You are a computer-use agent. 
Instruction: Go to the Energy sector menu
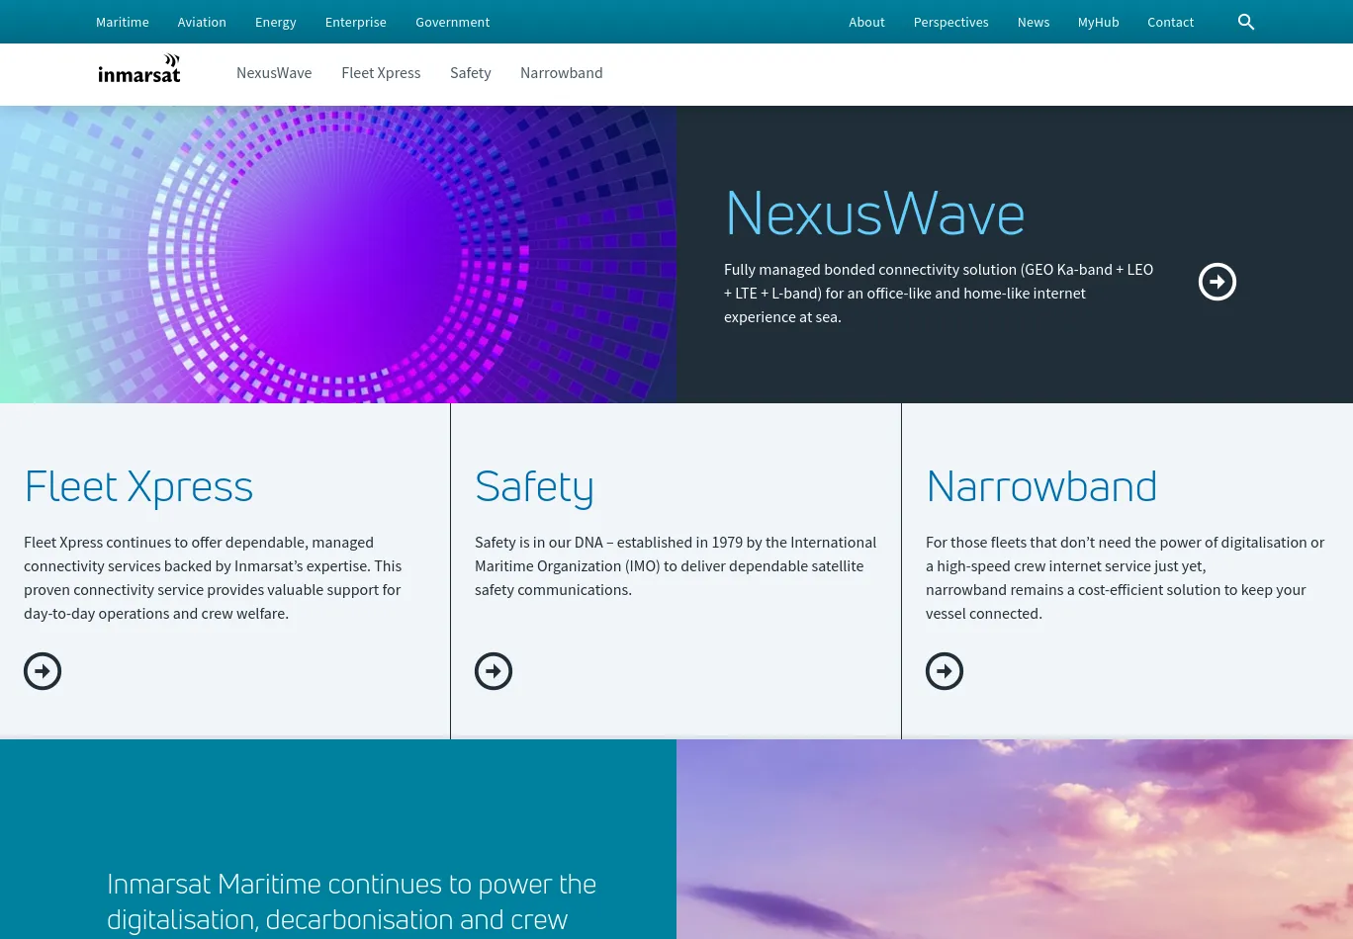[276, 22]
